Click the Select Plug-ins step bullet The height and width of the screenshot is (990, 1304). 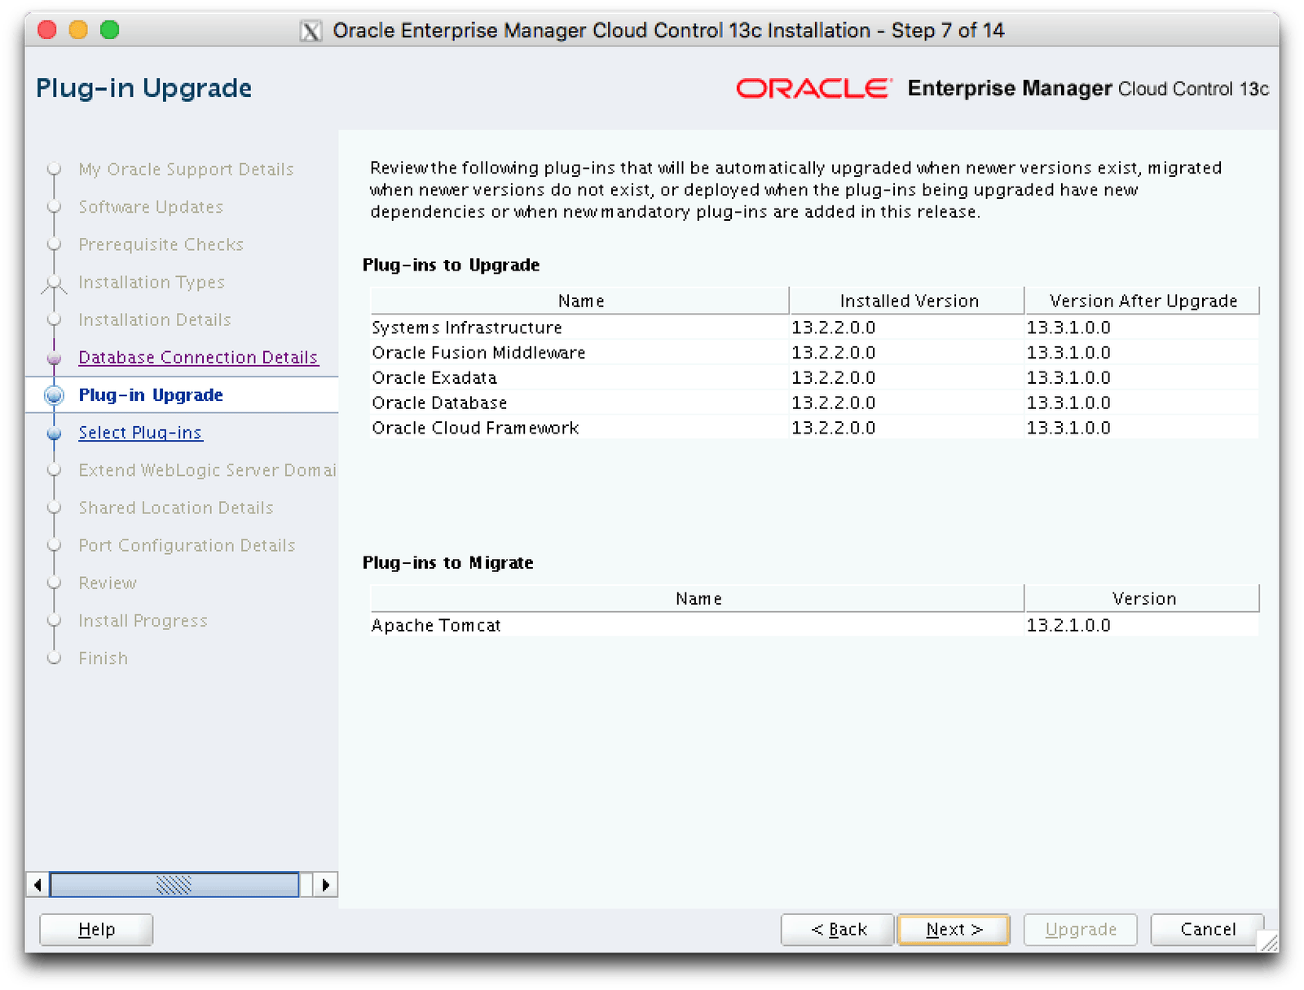[x=55, y=433]
